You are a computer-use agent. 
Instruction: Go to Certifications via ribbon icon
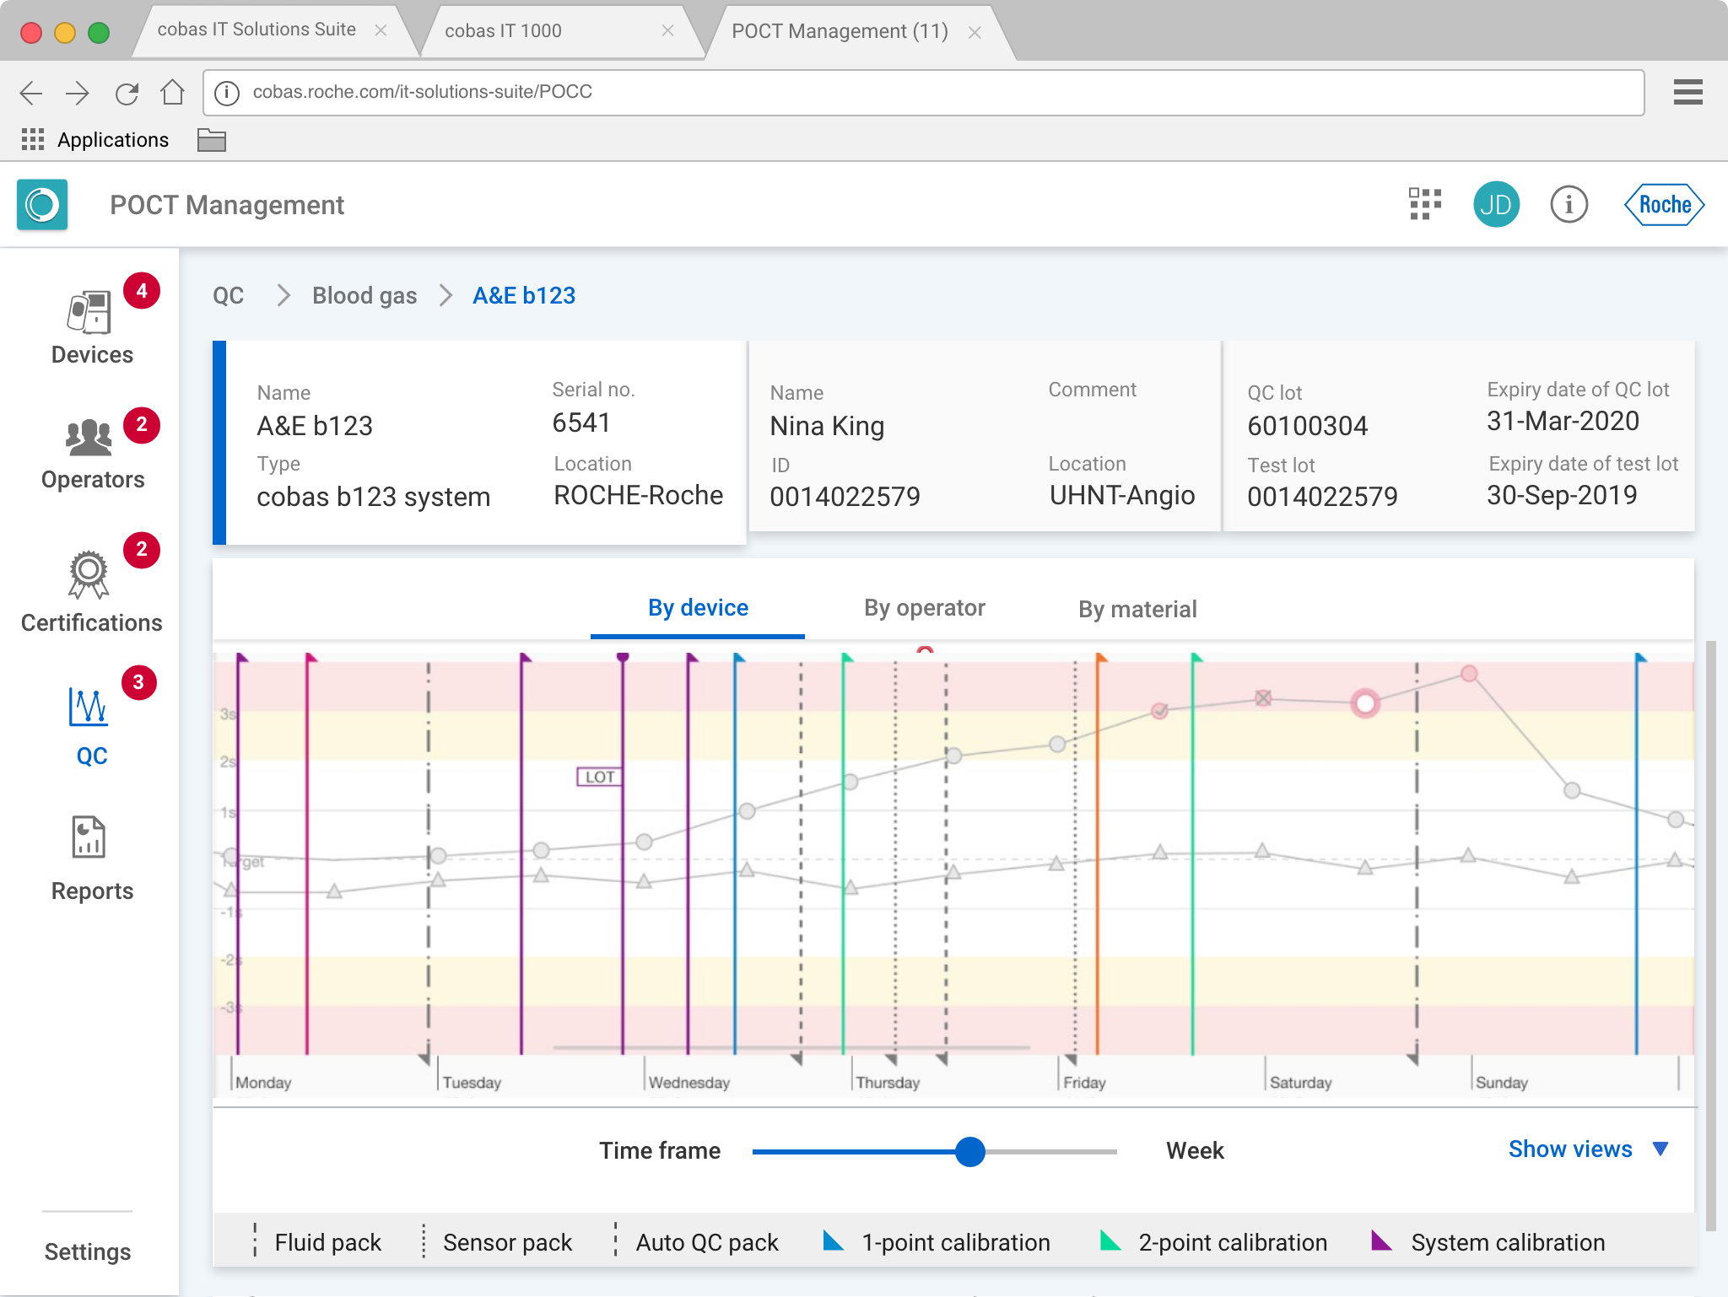click(x=89, y=575)
